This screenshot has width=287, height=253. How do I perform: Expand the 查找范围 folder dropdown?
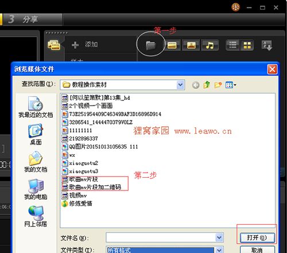click(180, 85)
